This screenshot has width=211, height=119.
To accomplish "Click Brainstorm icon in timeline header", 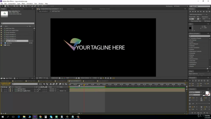I will [x=60, y=84].
